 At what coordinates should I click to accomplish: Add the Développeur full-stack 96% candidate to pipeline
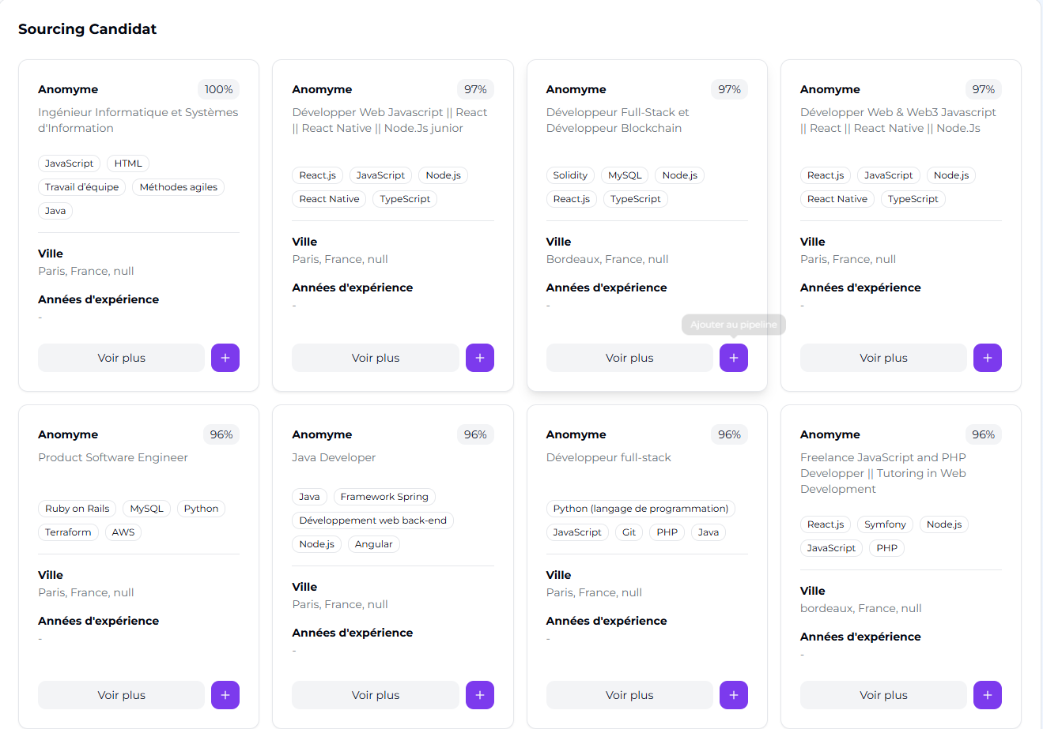coord(734,695)
